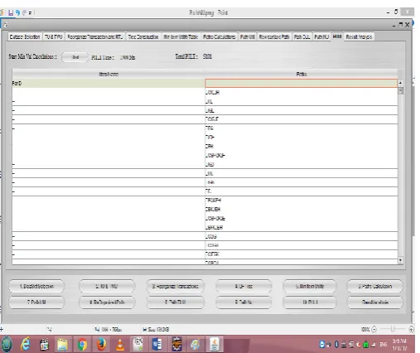The width and height of the screenshot is (420, 353).
Task: Switch to the Dataset Selection tab
Action: click(25, 36)
